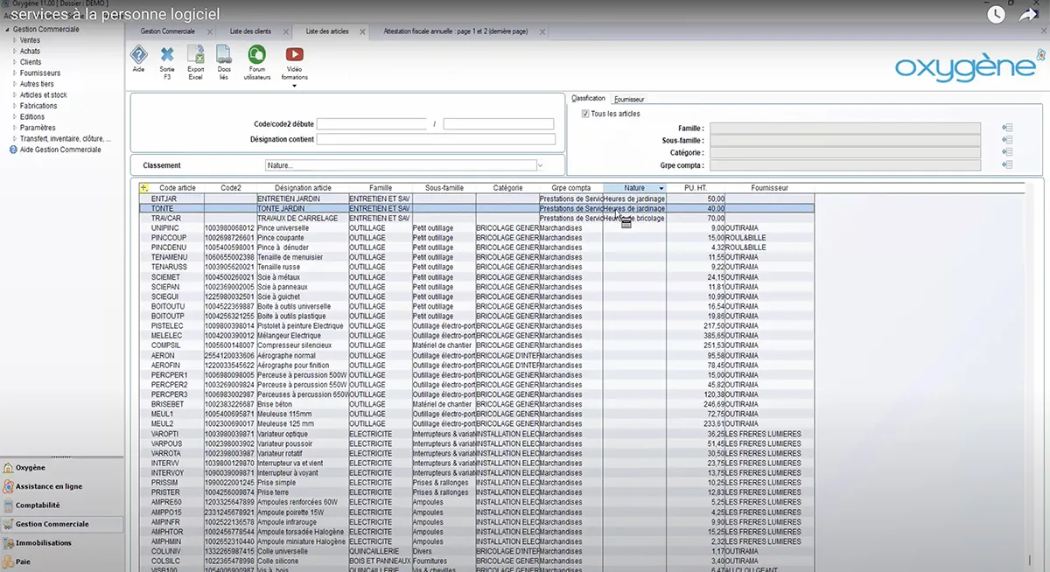Open the Comptabilité module button

[x=38, y=505]
